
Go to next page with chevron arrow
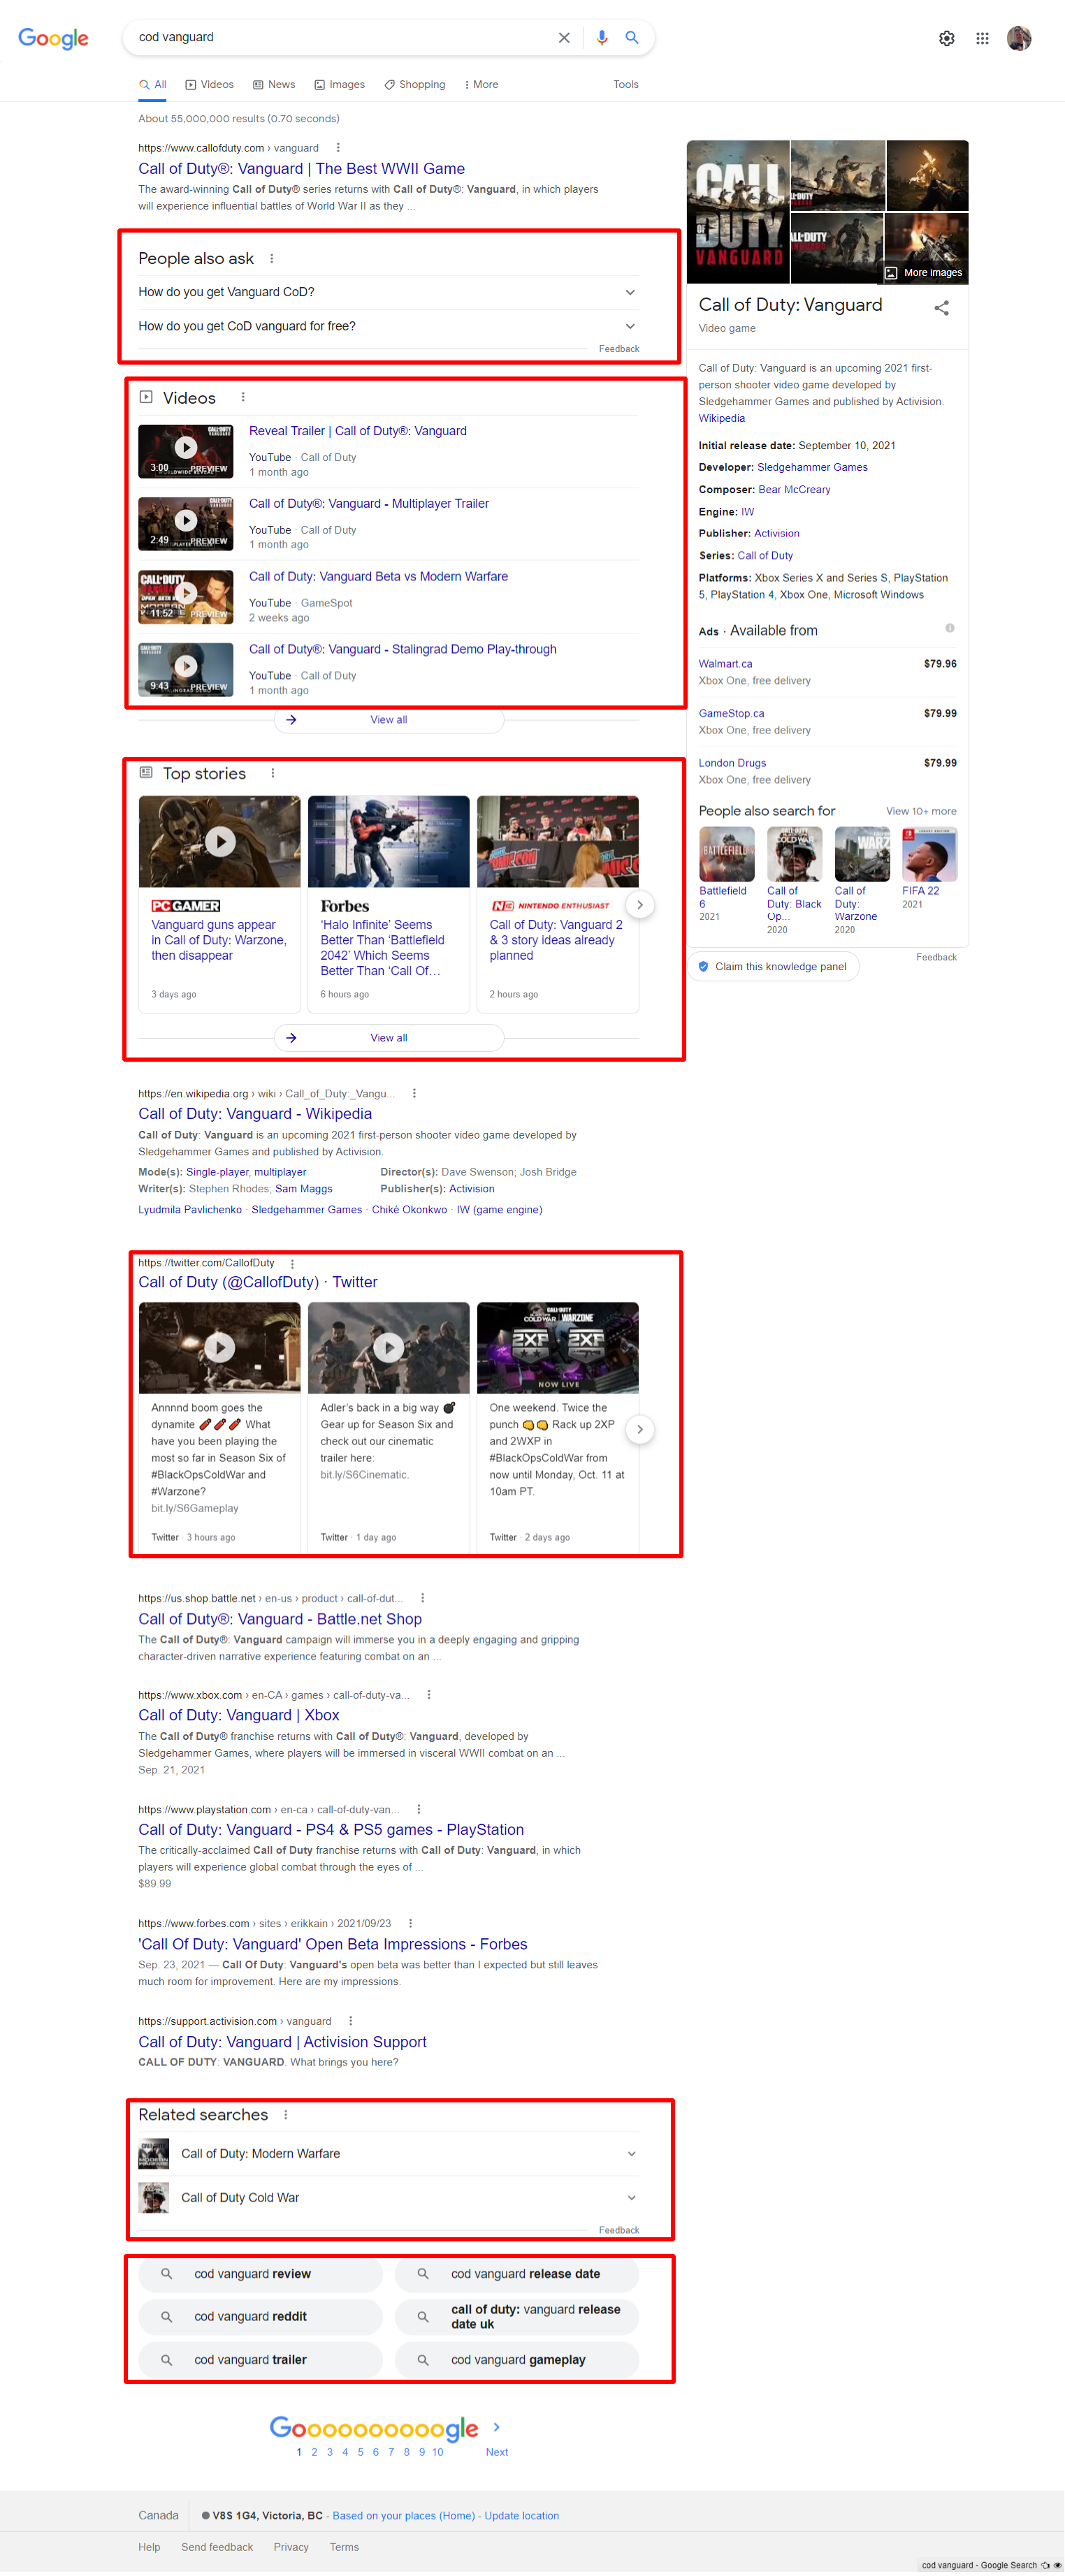click(x=496, y=2428)
